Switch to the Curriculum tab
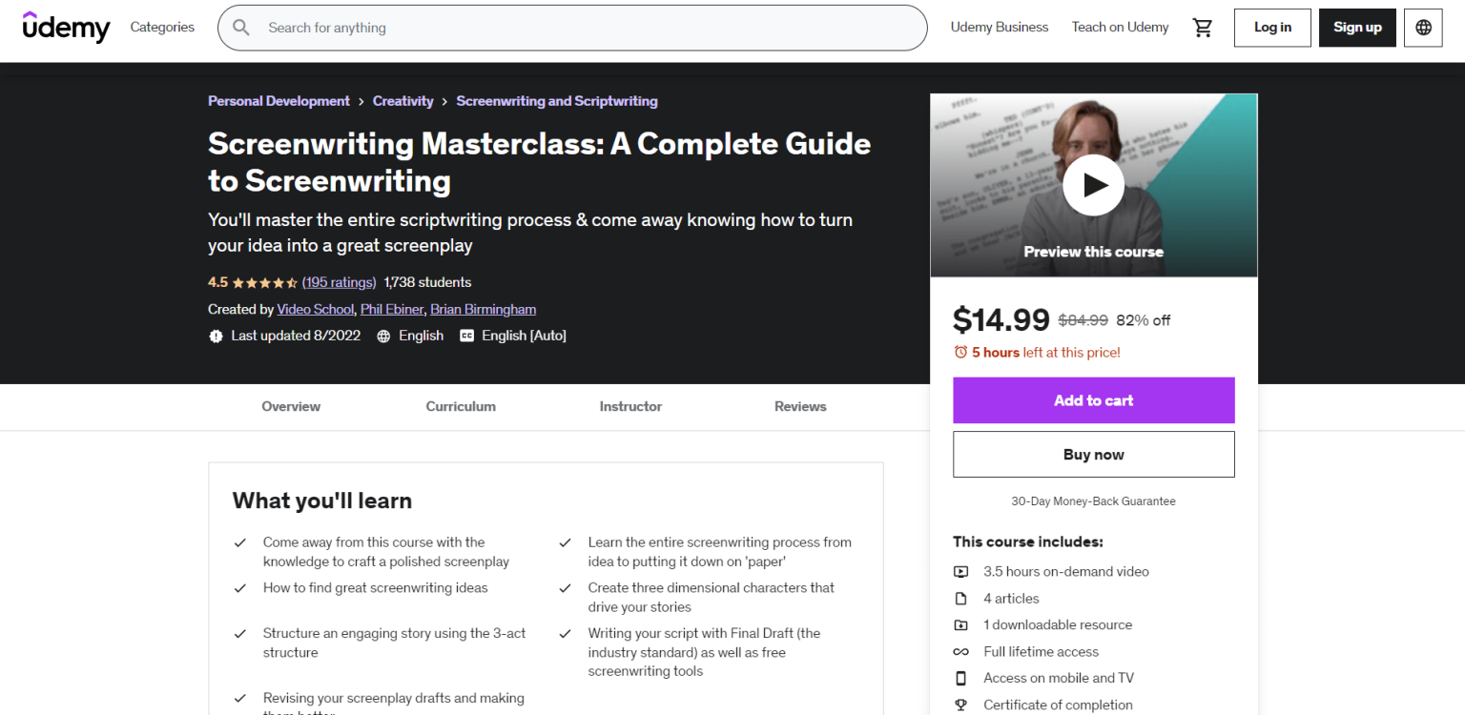Viewport: 1465px width, 715px height. click(461, 406)
